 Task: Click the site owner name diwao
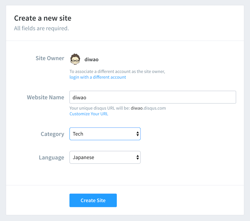[91, 59]
